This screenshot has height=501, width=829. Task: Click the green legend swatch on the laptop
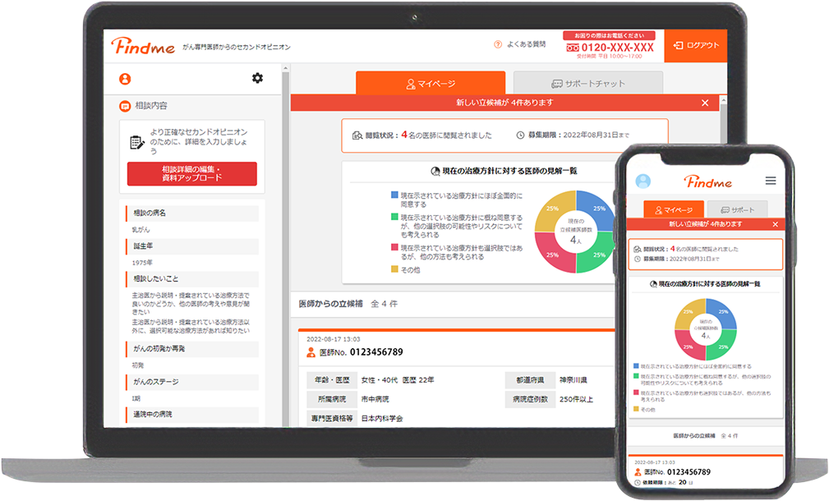click(x=394, y=217)
